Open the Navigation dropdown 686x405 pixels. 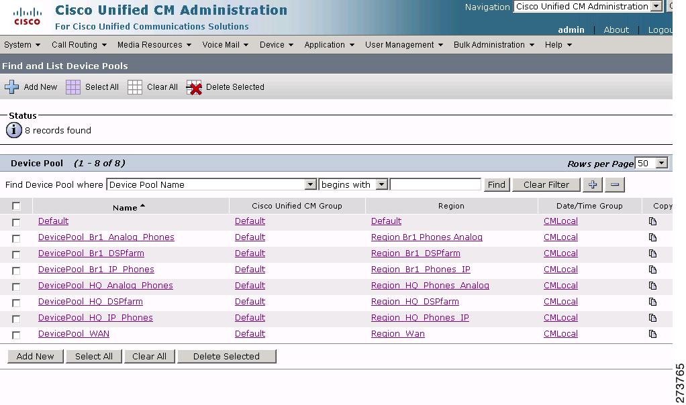pos(588,7)
